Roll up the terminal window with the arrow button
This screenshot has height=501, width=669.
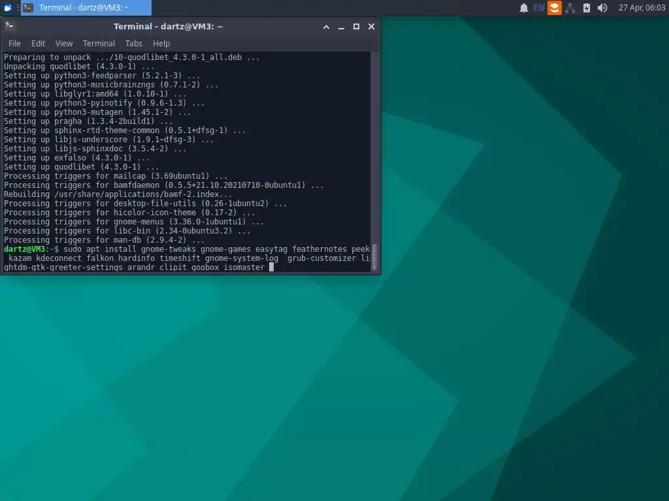326,26
